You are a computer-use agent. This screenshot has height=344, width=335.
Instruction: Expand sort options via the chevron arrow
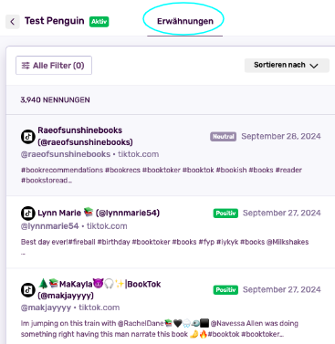pyautogui.click(x=314, y=66)
